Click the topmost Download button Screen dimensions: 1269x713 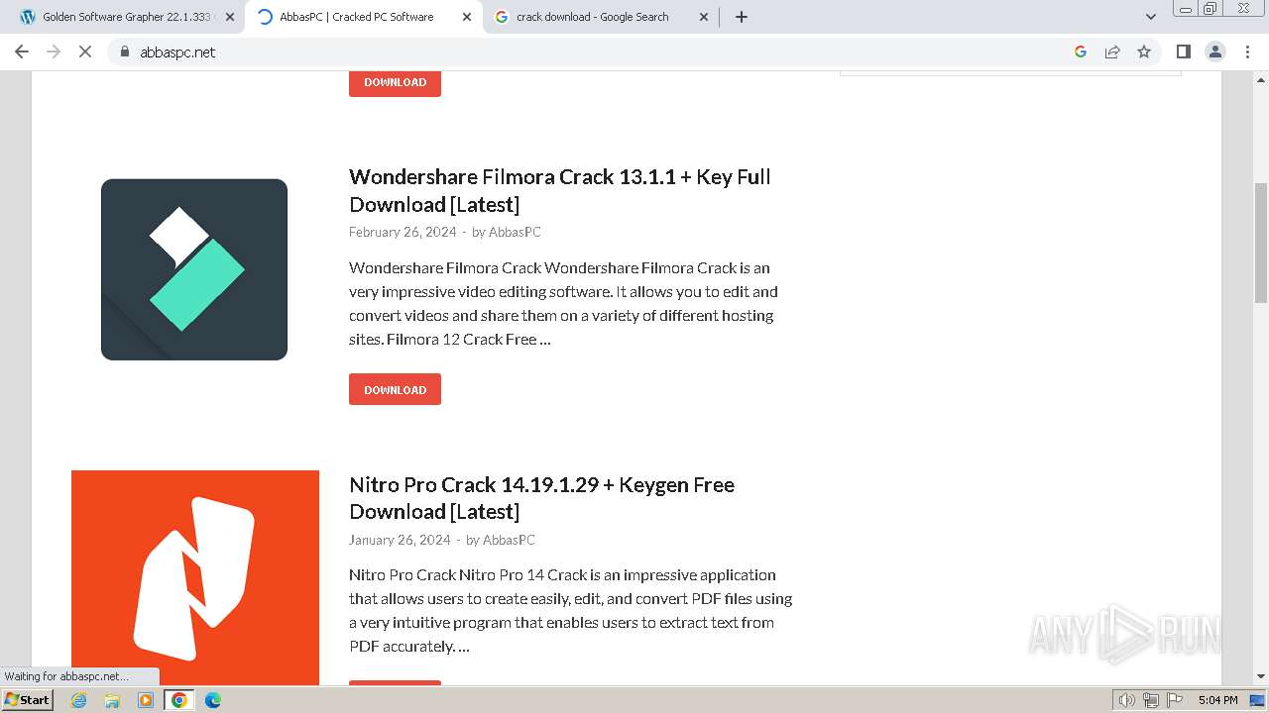[395, 82]
